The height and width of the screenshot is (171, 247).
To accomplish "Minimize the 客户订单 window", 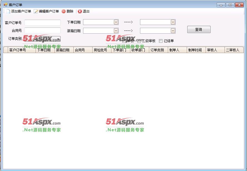I will tap(221, 5).
